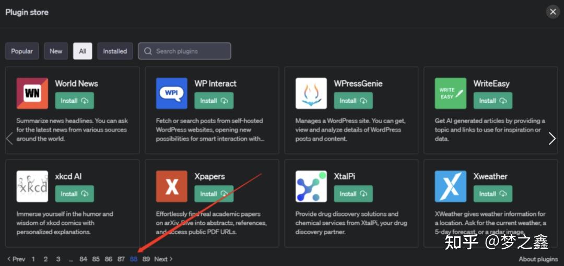Install the World News plugin
This screenshot has height=266, width=564.
(x=74, y=101)
